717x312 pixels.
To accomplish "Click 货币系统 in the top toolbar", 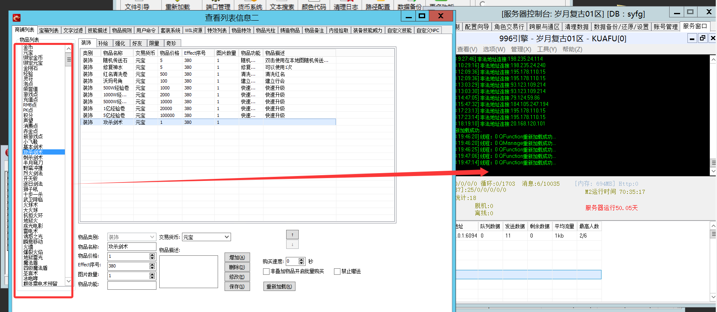I will [250, 7].
